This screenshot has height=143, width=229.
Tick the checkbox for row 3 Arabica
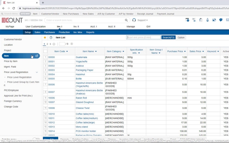(x=46, y=66)
